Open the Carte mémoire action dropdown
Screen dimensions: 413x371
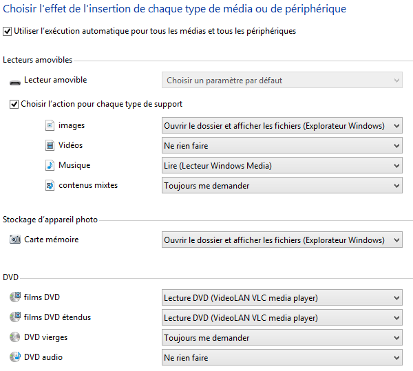coord(282,240)
